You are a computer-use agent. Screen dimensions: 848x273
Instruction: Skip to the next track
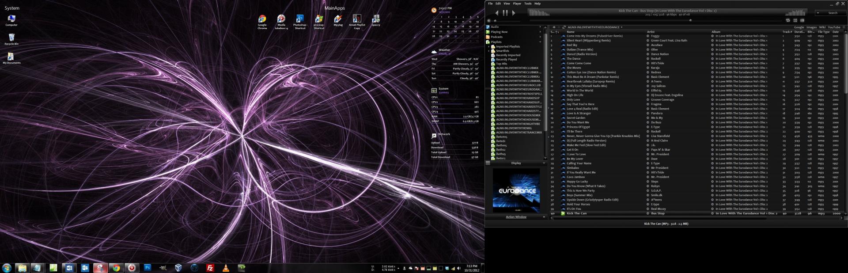[513, 13]
